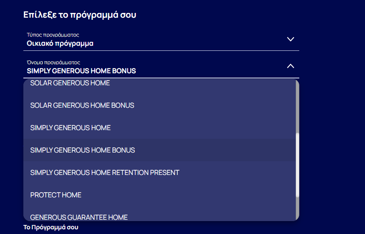Click the Όνομα προγράμματος combo box field

pyautogui.click(x=161, y=67)
